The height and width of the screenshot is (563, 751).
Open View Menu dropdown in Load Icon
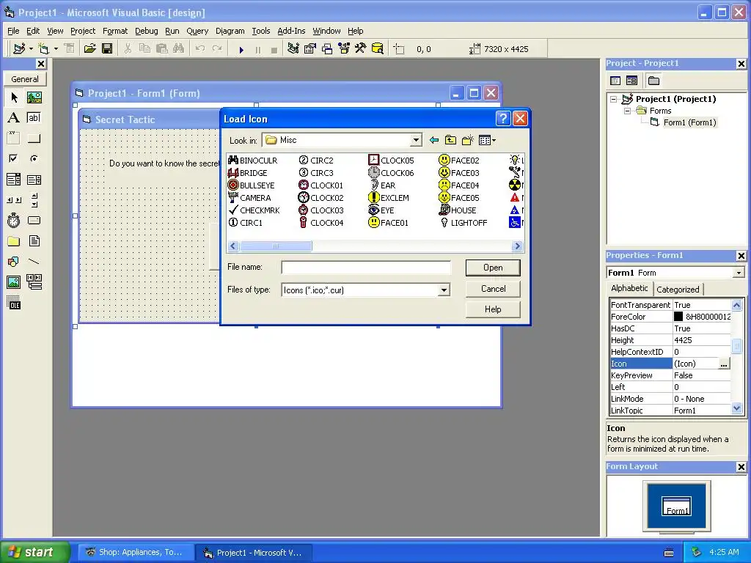487,140
